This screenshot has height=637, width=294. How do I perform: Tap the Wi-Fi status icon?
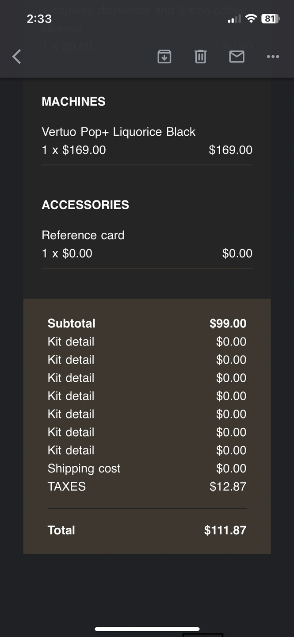[251, 19]
